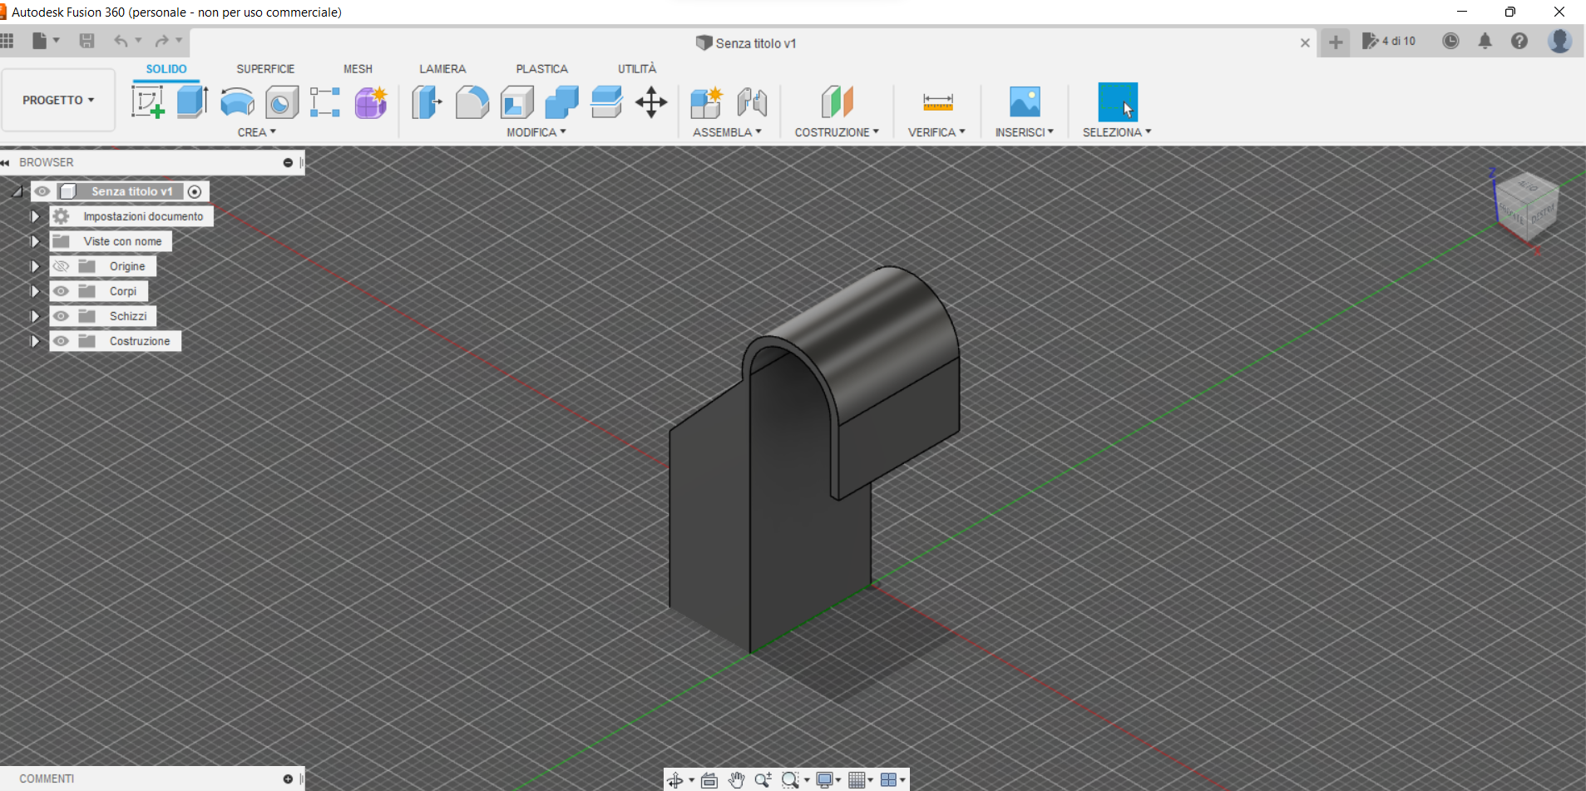This screenshot has width=1586, height=791.
Task: Select the Create Sketch tool
Action: tap(148, 102)
